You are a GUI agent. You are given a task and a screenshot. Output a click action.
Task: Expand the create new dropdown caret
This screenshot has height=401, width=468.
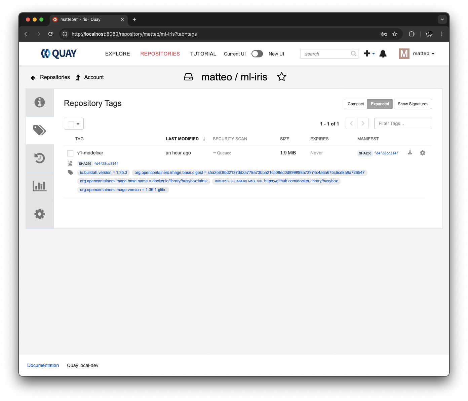(374, 54)
